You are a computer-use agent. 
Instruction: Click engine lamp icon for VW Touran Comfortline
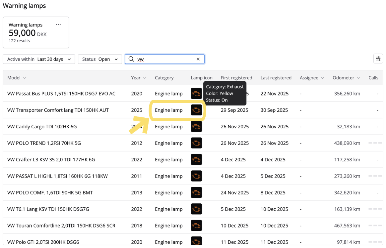point(196,226)
